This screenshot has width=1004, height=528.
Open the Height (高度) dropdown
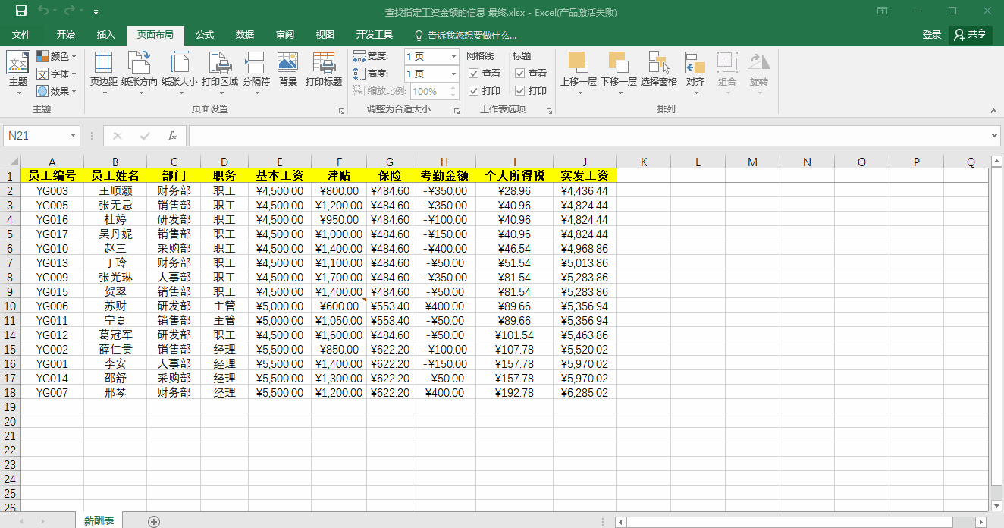[453, 74]
